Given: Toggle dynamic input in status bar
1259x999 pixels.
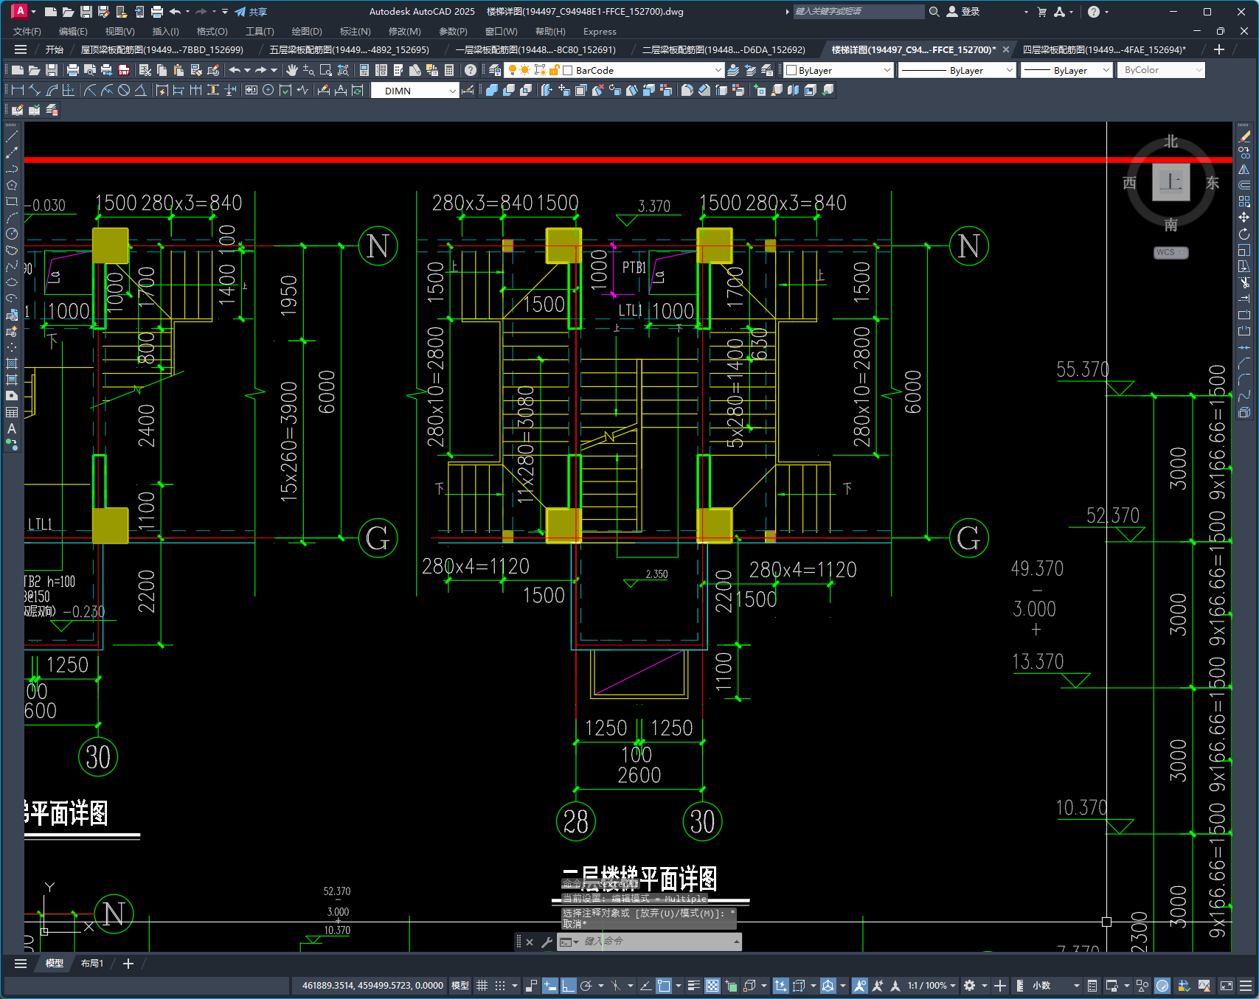Looking at the screenshot, I should click(550, 986).
